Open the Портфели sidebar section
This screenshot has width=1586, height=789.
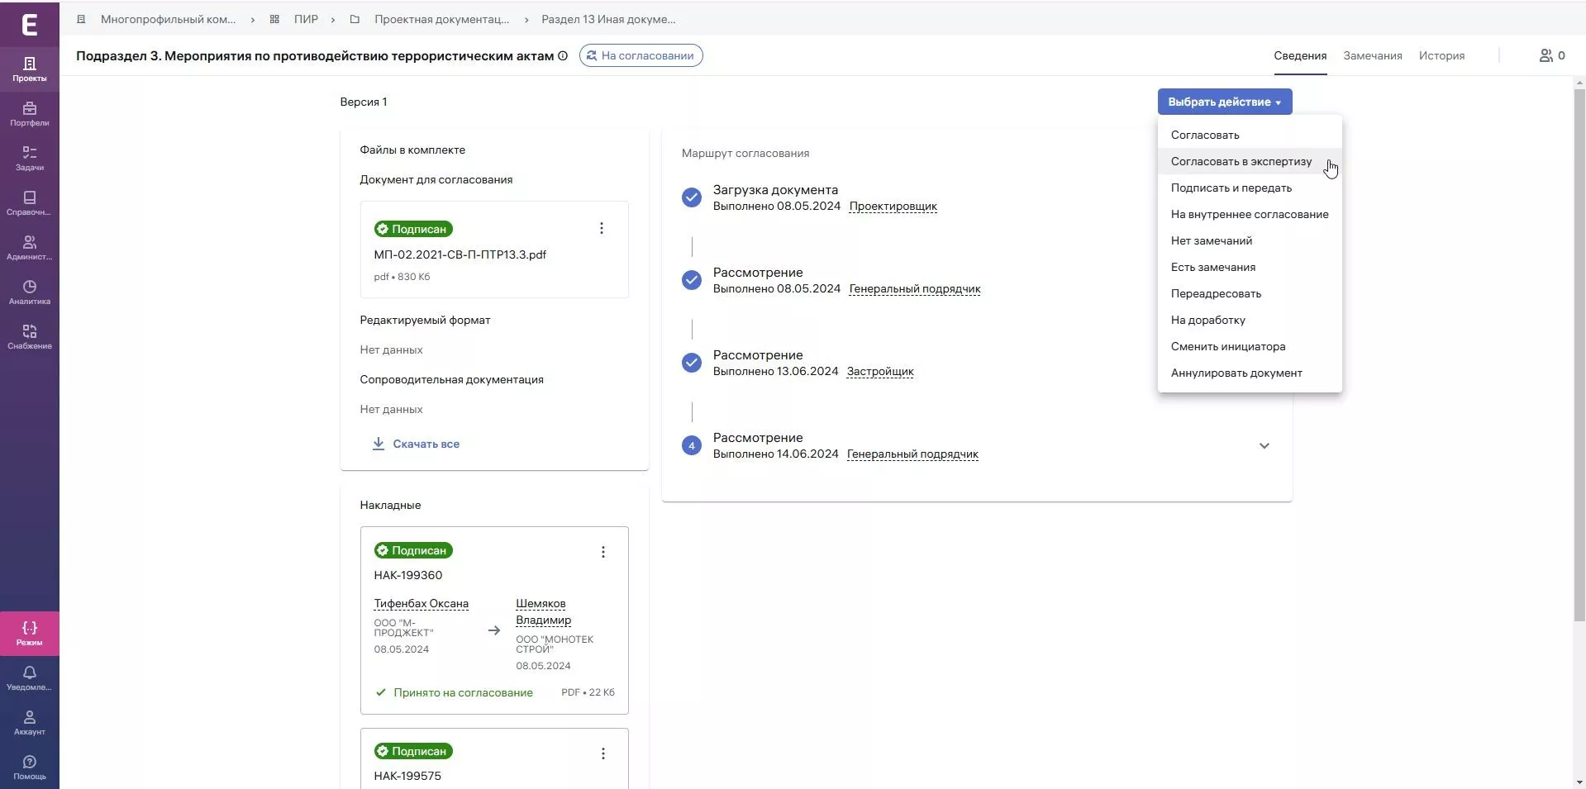29,114
